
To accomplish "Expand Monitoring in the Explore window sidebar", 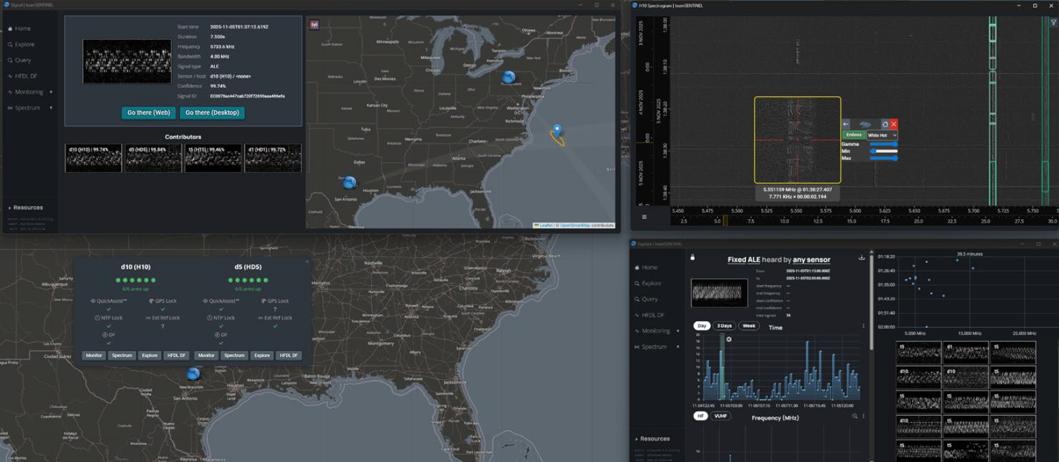I will 657,331.
